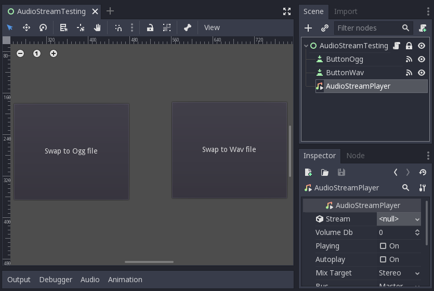Load an existing resource from disk
Image resolution: width=434 pixels, height=291 pixels.
(324, 172)
